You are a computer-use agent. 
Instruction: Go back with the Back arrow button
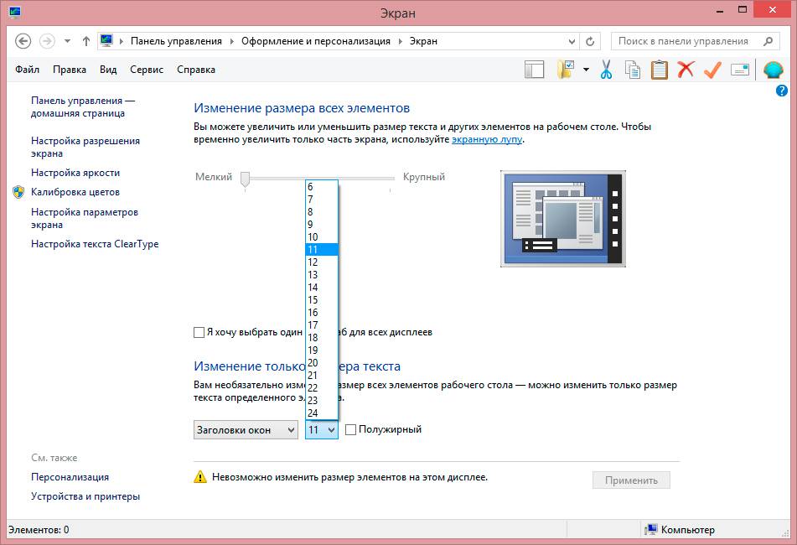coord(23,41)
